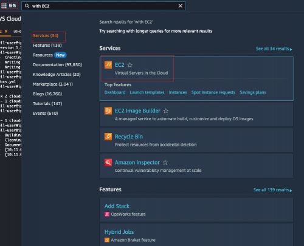
Task: Favorite EC2 with the star icon
Action: point(130,65)
